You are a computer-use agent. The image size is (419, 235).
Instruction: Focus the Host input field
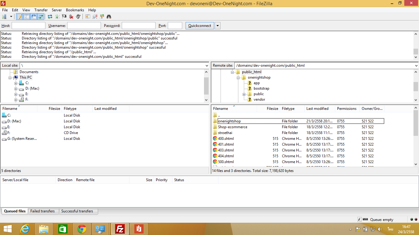coord(29,26)
